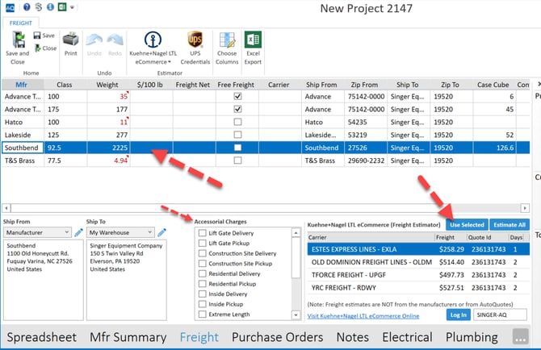The width and height of the screenshot is (541, 350).
Task: Enable Residential Pickup charge
Action: click(203, 284)
